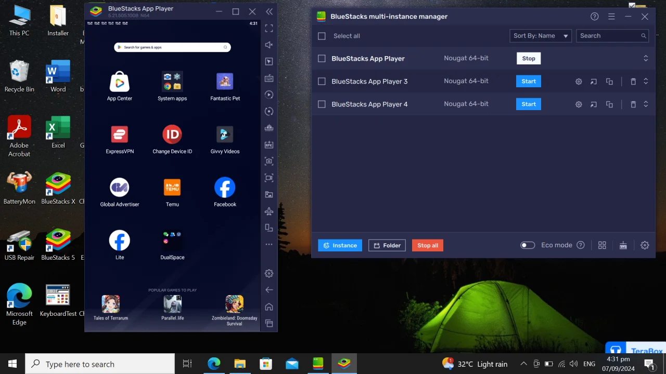Create desktop shortcut for App Player 3
This screenshot has width=666, height=374.
coord(594,82)
